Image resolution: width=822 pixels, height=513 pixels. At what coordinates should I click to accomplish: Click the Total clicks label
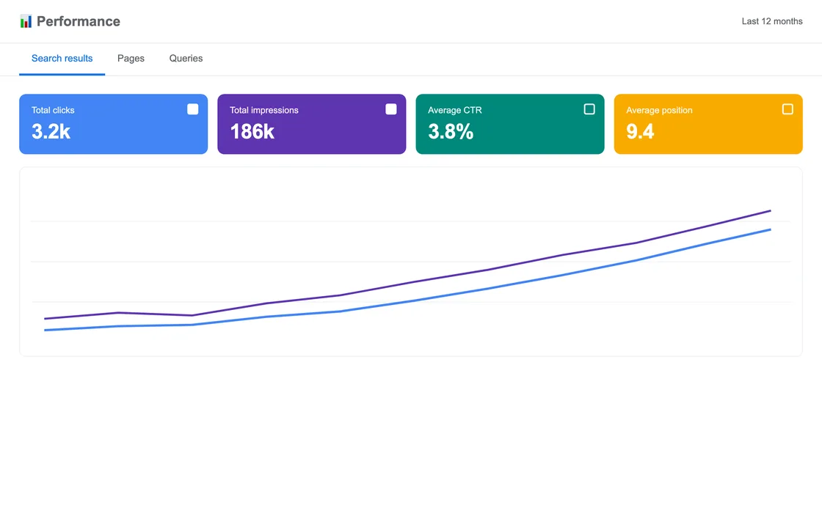coord(53,110)
